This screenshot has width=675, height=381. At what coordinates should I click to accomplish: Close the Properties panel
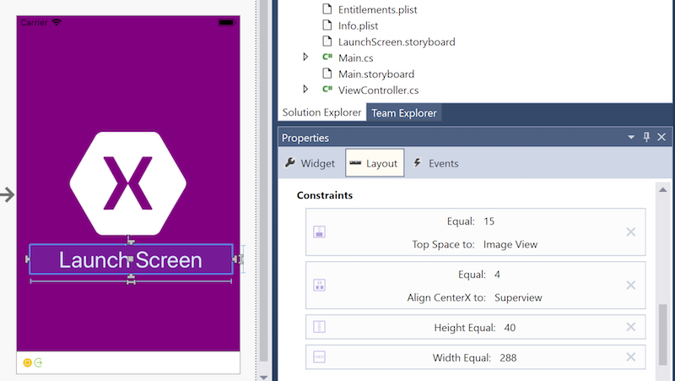(x=661, y=137)
